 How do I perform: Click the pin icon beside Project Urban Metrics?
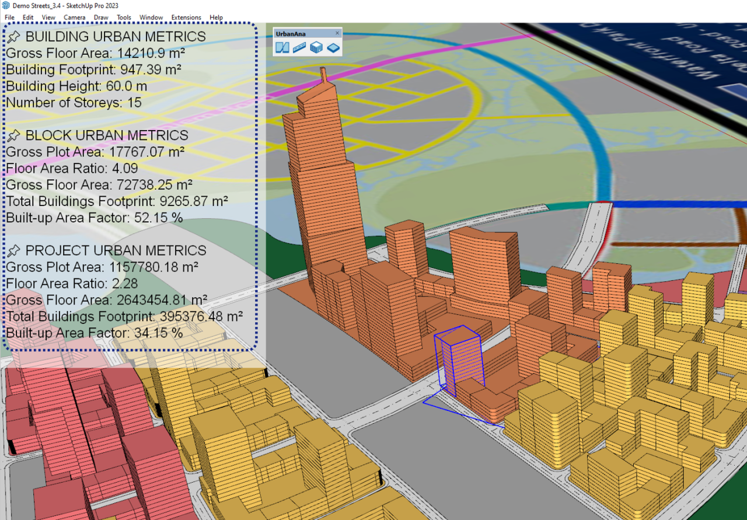pyautogui.click(x=13, y=251)
